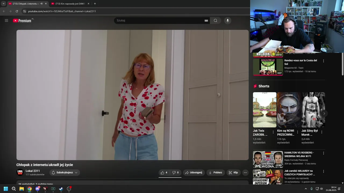Viewport: 344px width, 193px height.
Task: Click the 'Skradzione Imperium' thumbnail
Action: tap(268, 177)
